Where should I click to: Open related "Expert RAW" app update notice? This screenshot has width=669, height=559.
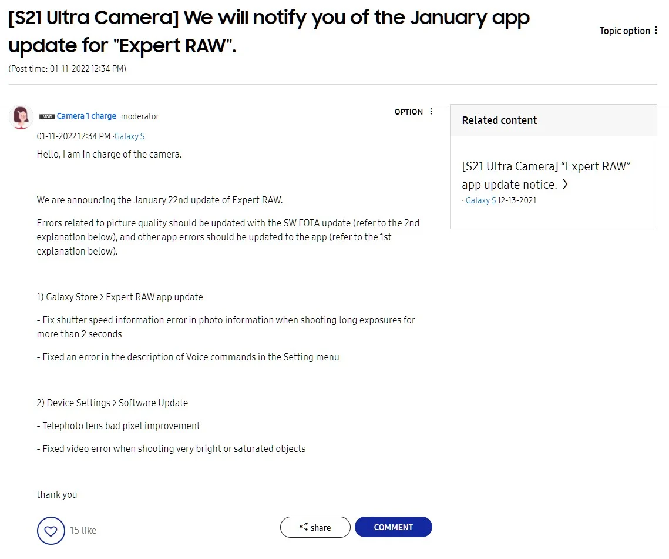click(546, 175)
